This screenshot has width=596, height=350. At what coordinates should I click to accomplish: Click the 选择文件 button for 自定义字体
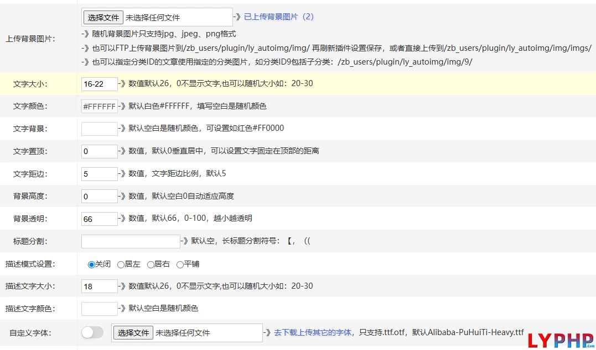click(133, 333)
